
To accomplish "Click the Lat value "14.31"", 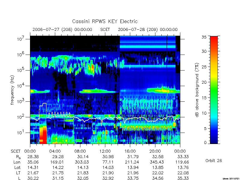I will coord(33,167).
